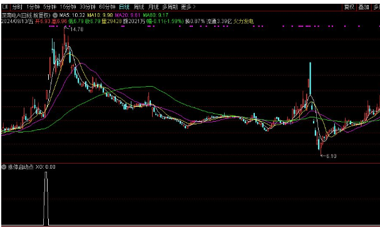Click the 火力发电 sector link
This screenshot has width=380, height=228.
[x=244, y=21]
